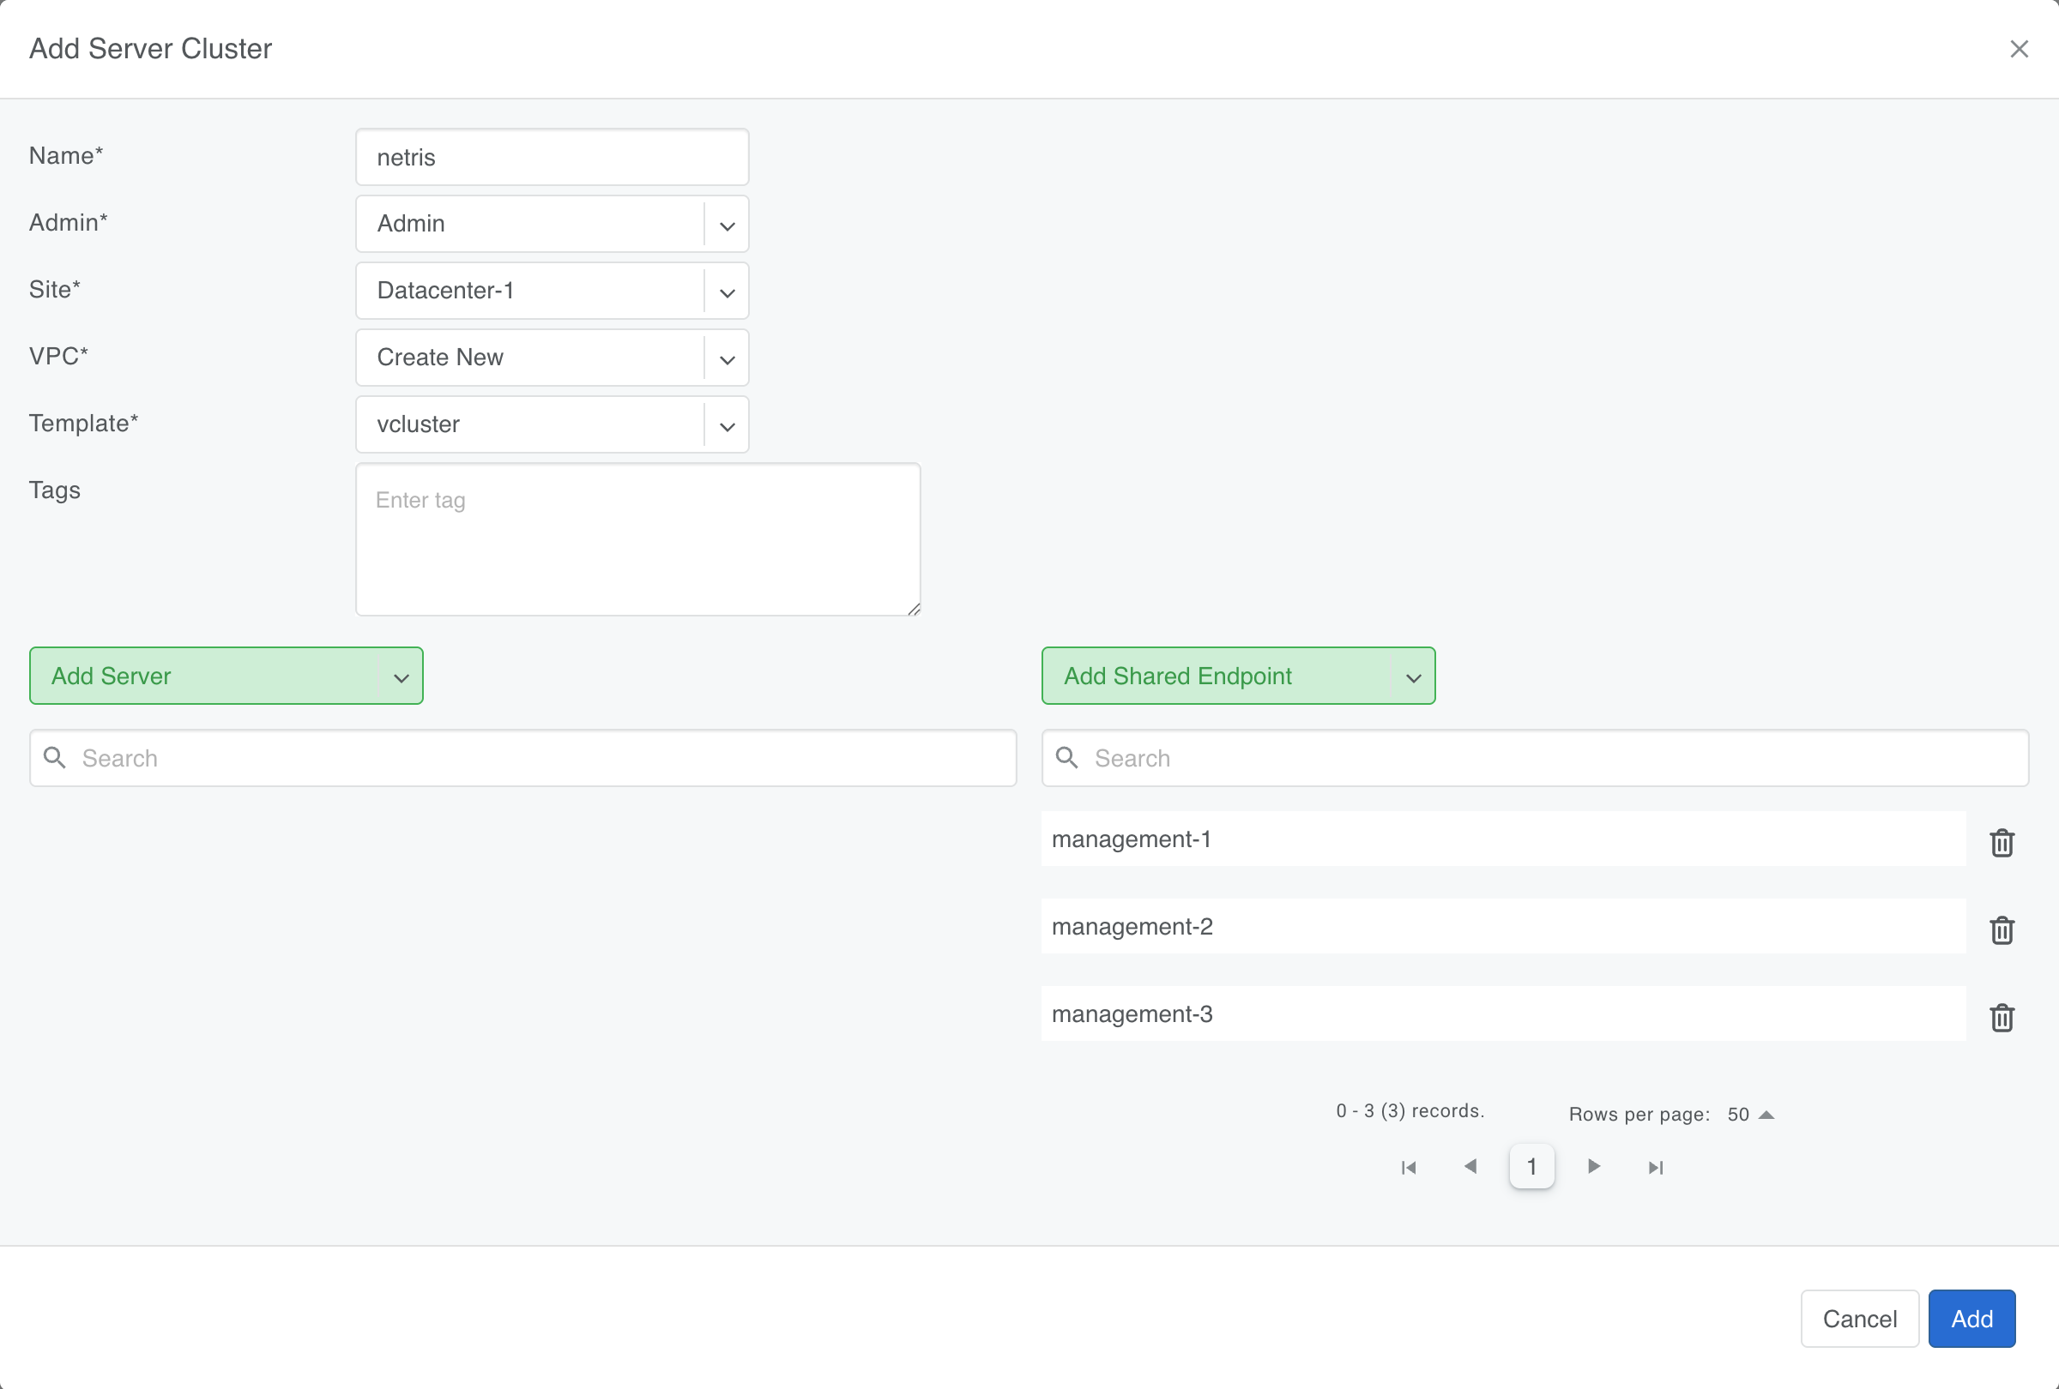Close the Add Server Cluster dialog
2059x1389 pixels.
tap(2020, 49)
